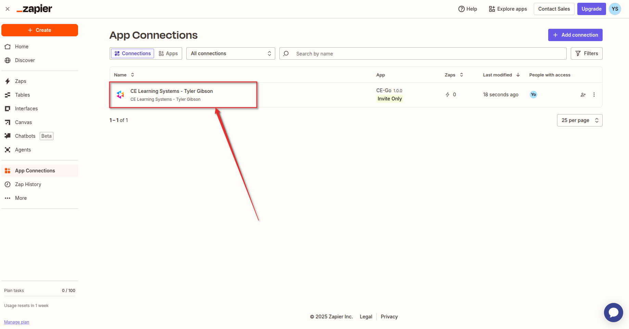Sort by Last modified column

point(501,75)
